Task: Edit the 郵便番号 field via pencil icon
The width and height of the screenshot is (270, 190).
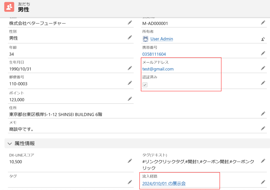Action: pos(130,83)
